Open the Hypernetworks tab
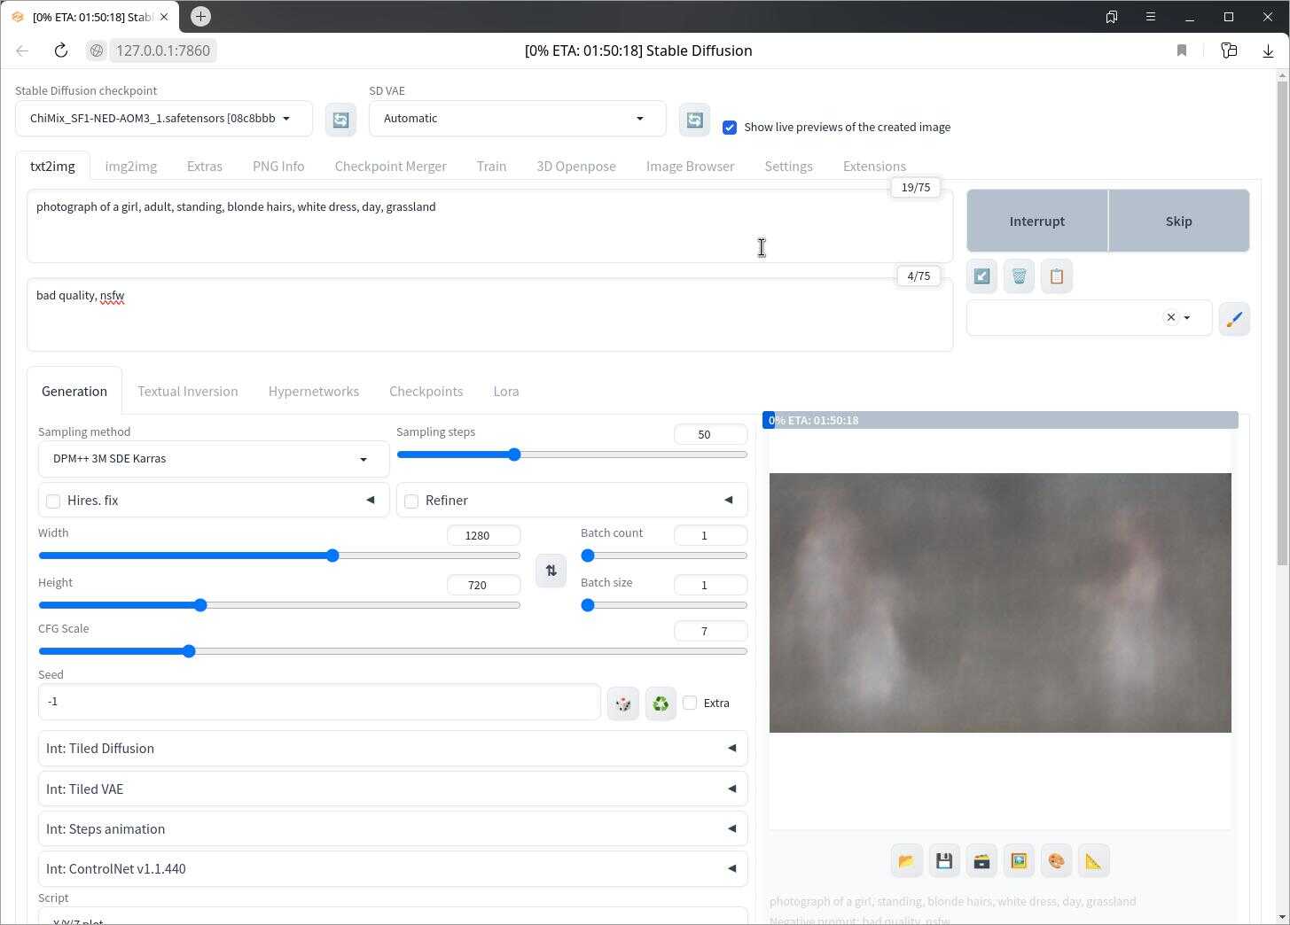 pos(314,392)
